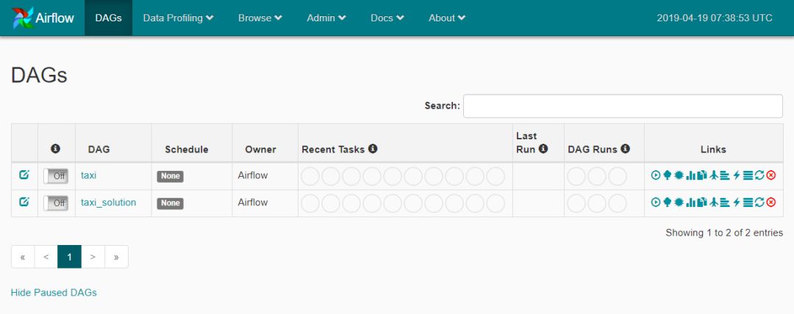Click first DAG Runs circle for taxi
794x314 pixels.
576,176
